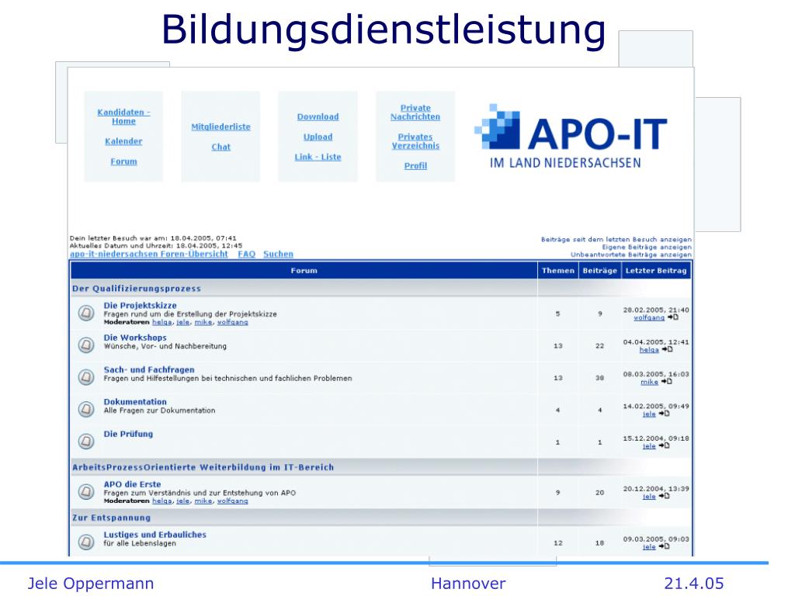This screenshot has height=596, width=795.
Task: Click the Die Projektskizze forum status icon
Action: tap(86, 313)
